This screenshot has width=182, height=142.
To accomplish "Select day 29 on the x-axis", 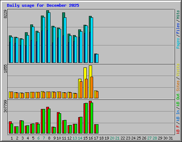I will tap(160, 138).
